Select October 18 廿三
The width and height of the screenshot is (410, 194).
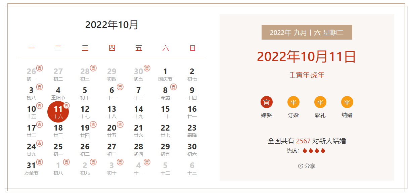[x=58, y=131]
